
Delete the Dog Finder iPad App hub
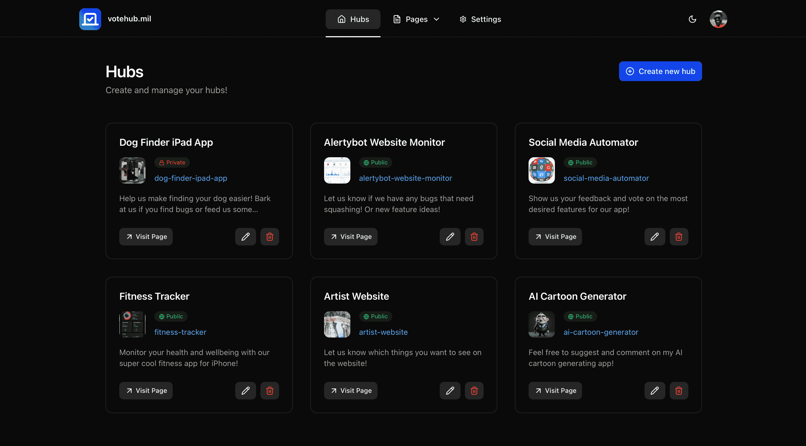pos(269,237)
